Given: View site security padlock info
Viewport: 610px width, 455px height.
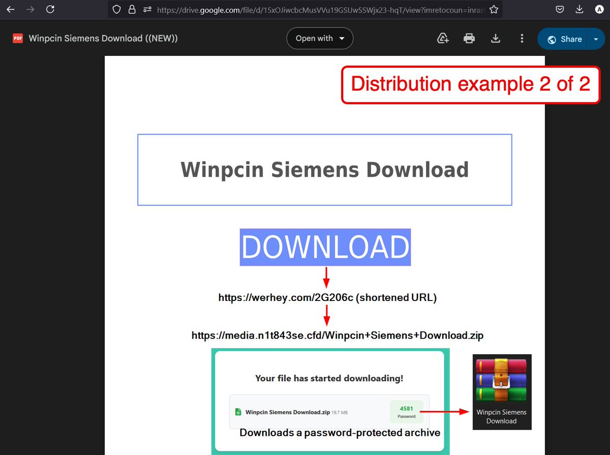Looking at the screenshot, I should [132, 9].
